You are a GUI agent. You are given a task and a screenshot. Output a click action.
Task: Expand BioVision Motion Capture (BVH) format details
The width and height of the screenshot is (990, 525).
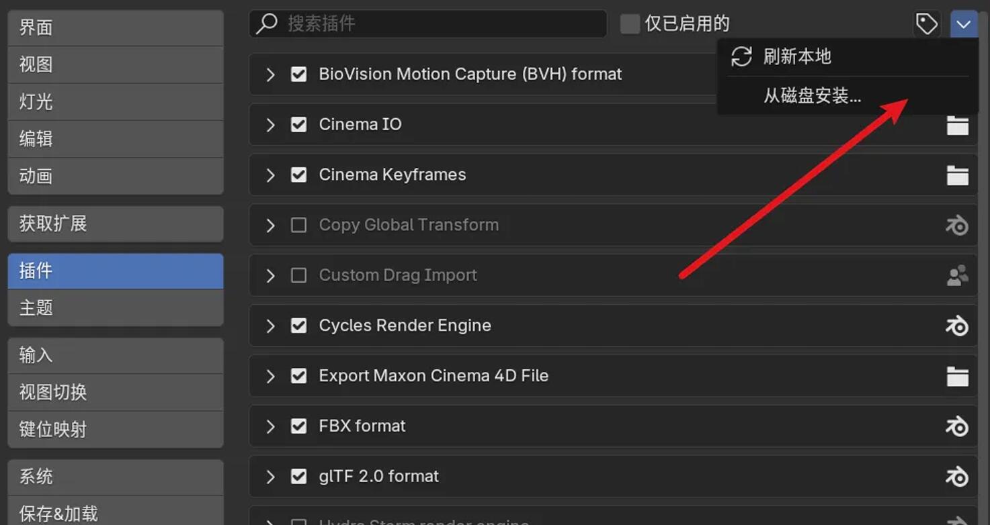coord(270,74)
